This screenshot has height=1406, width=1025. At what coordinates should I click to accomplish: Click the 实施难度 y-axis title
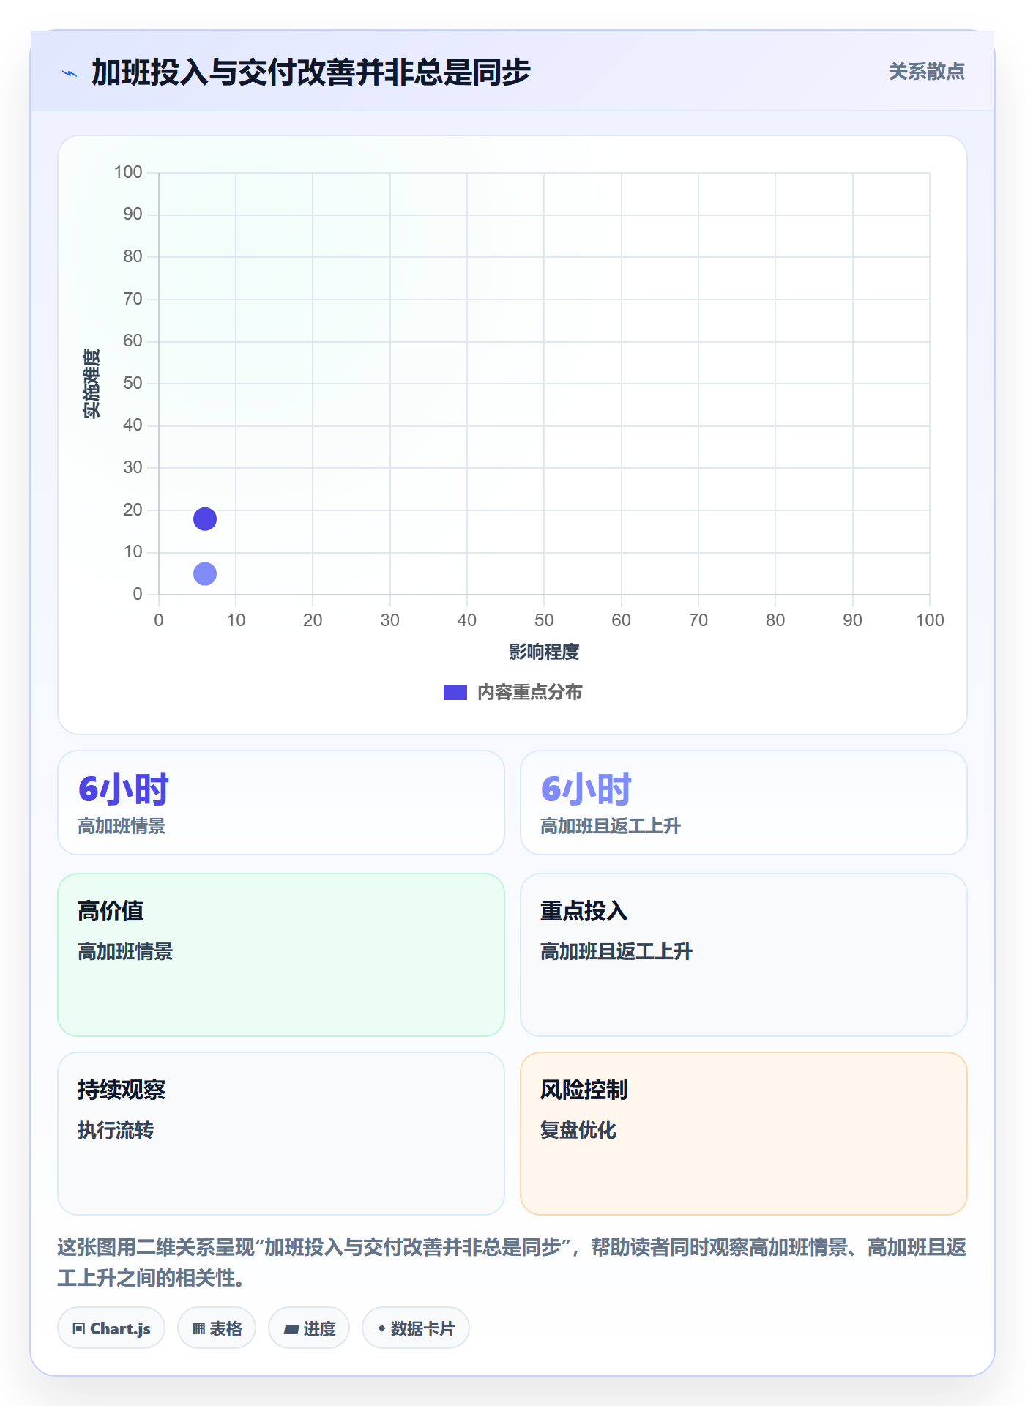point(92,384)
